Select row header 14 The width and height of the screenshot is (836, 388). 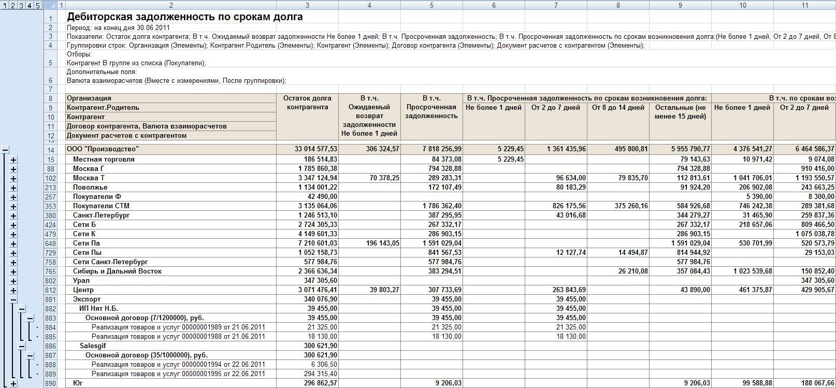[51, 150]
